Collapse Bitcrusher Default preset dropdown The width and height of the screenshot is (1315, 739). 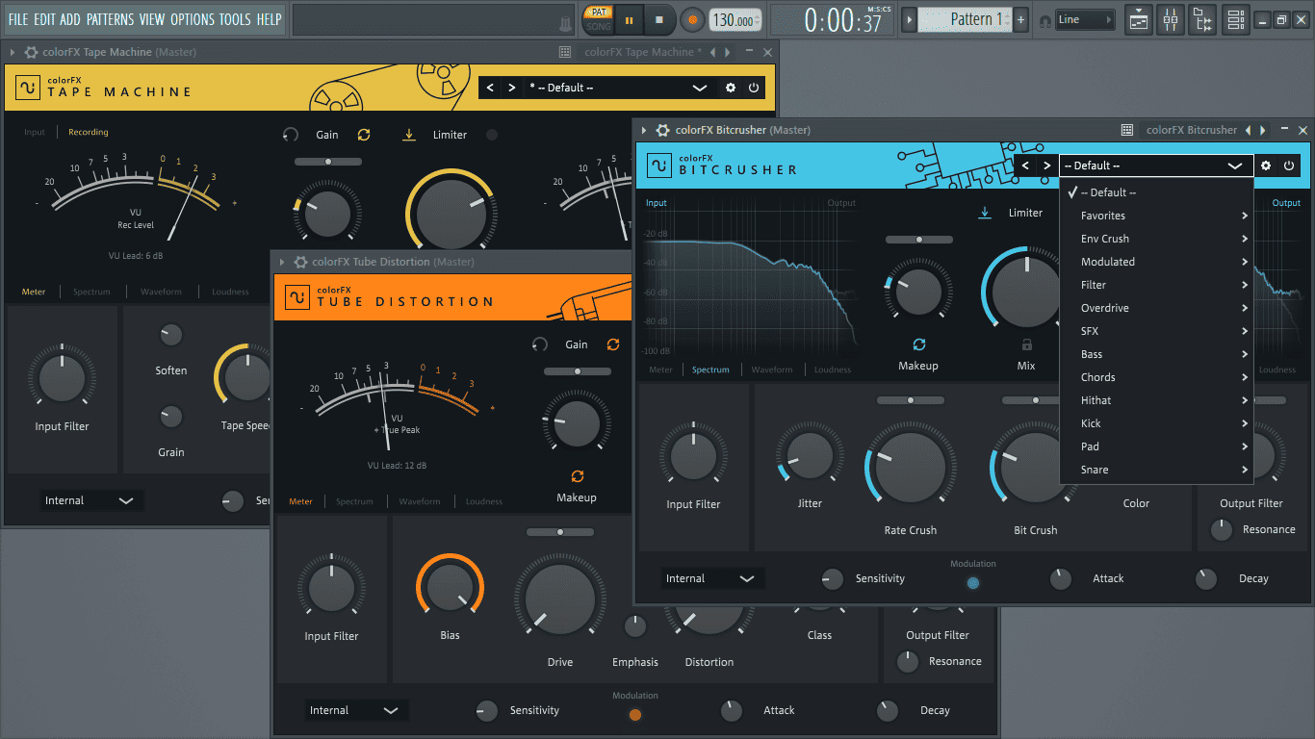click(1156, 166)
